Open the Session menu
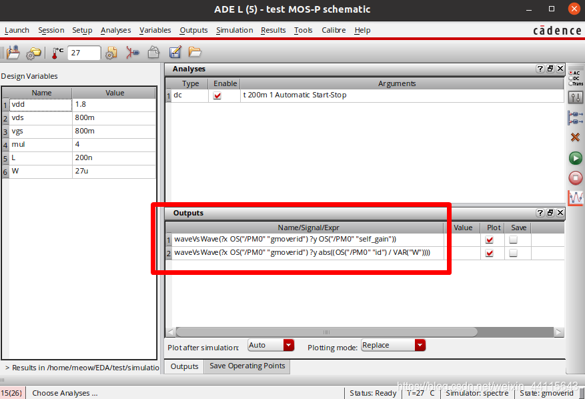The image size is (585, 399). click(51, 30)
